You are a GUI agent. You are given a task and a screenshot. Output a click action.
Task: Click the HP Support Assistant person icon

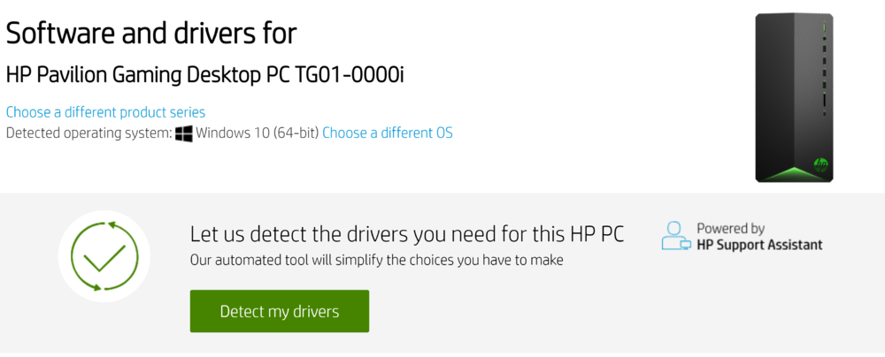(675, 236)
